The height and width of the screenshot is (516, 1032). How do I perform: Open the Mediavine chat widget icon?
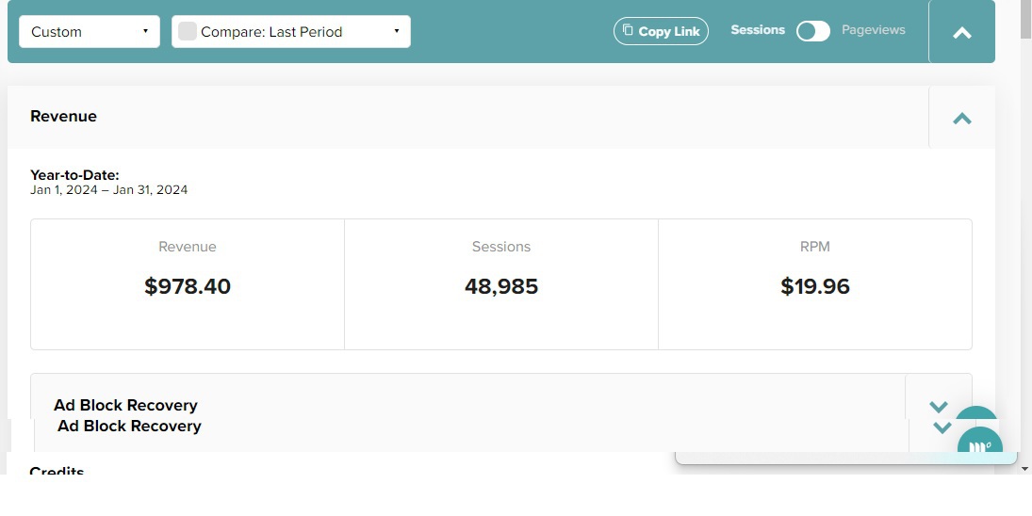click(x=980, y=447)
